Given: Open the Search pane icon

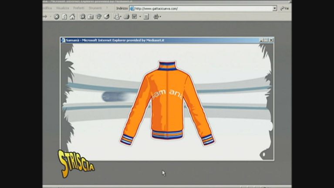Looking at the screenshot, I should point(83,17).
